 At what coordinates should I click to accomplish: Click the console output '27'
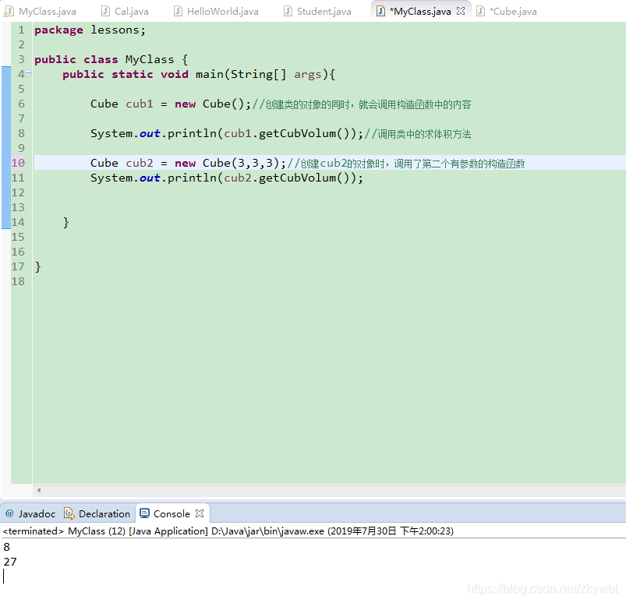pyautogui.click(x=10, y=562)
